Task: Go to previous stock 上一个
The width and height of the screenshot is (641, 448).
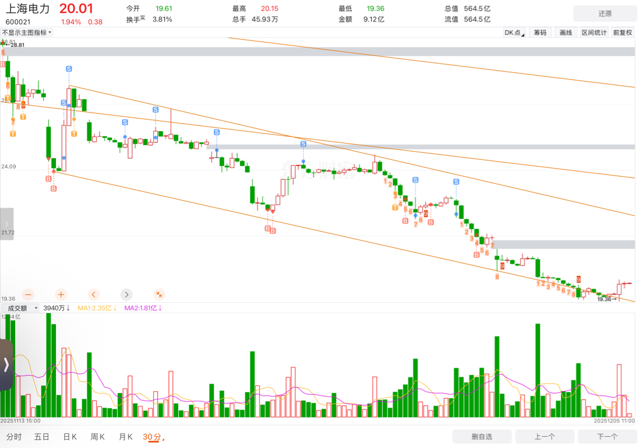Action: (x=544, y=436)
